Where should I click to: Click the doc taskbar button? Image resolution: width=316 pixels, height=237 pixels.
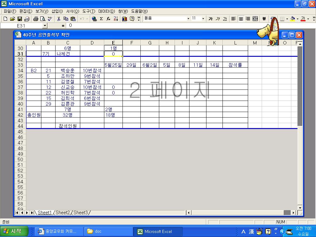pyautogui.click(x=108, y=231)
